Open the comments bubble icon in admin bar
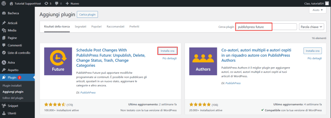The image size is (331, 118). tap(56, 3)
